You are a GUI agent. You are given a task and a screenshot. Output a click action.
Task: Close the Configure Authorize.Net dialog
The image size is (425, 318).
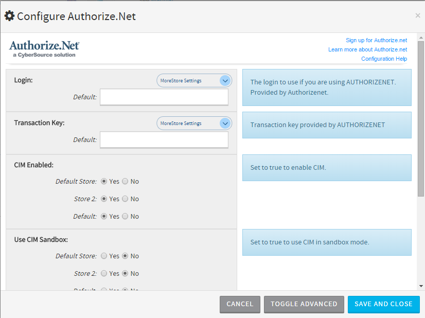point(417,15)
